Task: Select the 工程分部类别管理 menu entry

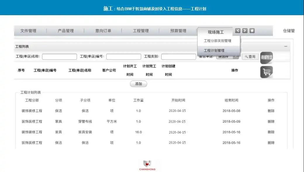Action: click(217, 41)
